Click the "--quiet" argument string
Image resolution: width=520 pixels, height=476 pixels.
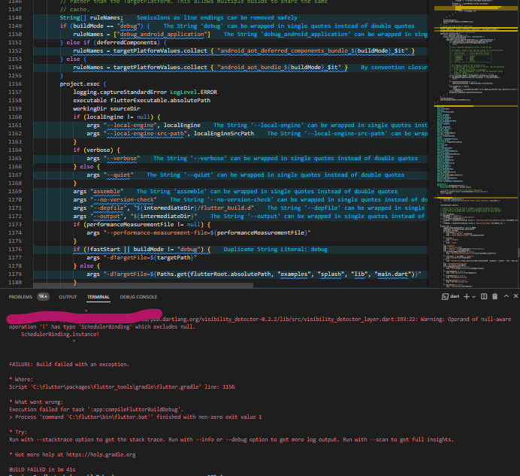click(119, 175)
